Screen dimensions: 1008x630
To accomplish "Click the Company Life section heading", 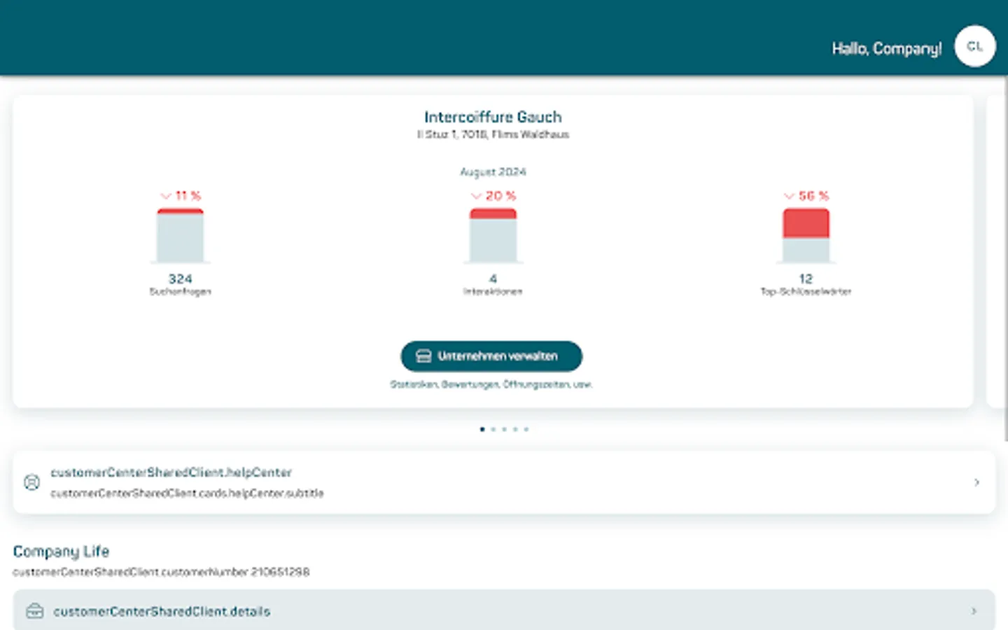I will [61, 552].
